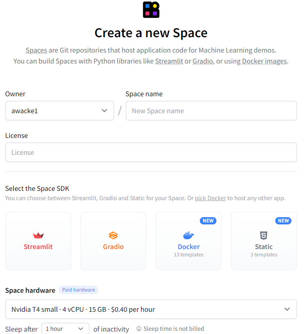The image size is (304, 334).
Task: Click the NEW badge on Docker card
Action: point(208,221)
